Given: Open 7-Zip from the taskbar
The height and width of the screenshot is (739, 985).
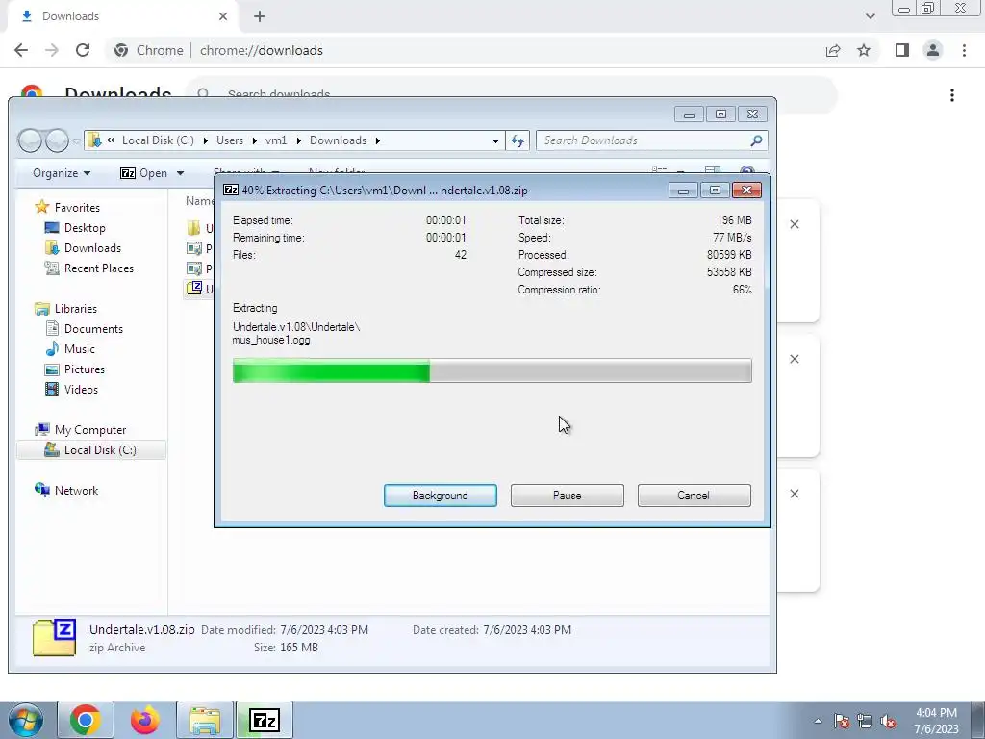Looking at the screenshot, I should [x=265, y=720].
